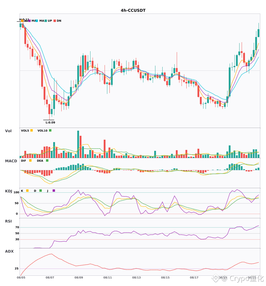Viewport: 266px width, 286px height.
Task: Click the L:0.09 low price label
Action: pyautogui.click(x=50, y=123)
